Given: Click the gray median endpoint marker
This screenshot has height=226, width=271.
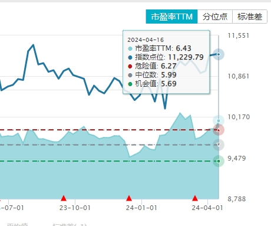Looking at the screenshot, I should (219, 145).
